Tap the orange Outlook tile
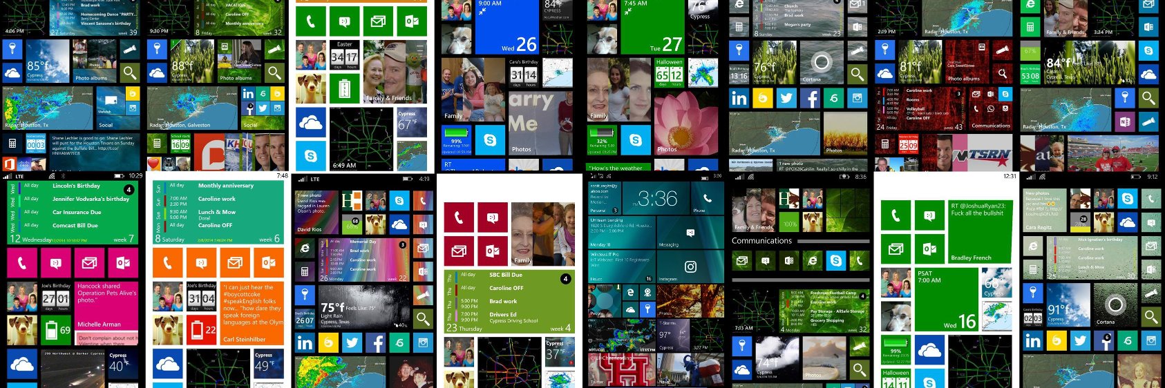Viewport: 1165px width, 388px height. click(x=269, y=263)
